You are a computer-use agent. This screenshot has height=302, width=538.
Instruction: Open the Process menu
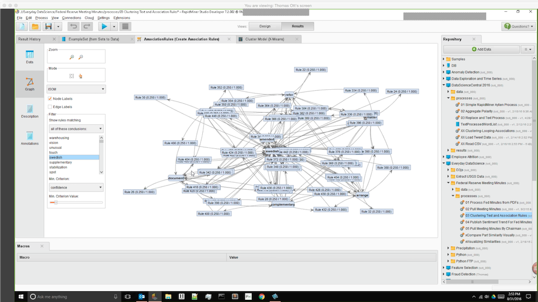[41, 18]
